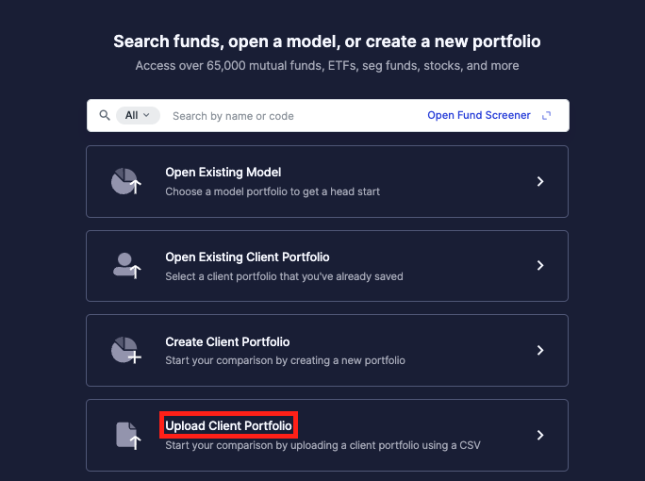The image size is (645, 481).
Task: Expand Open Existing Model via right chevron
Action: coord(540,181)
